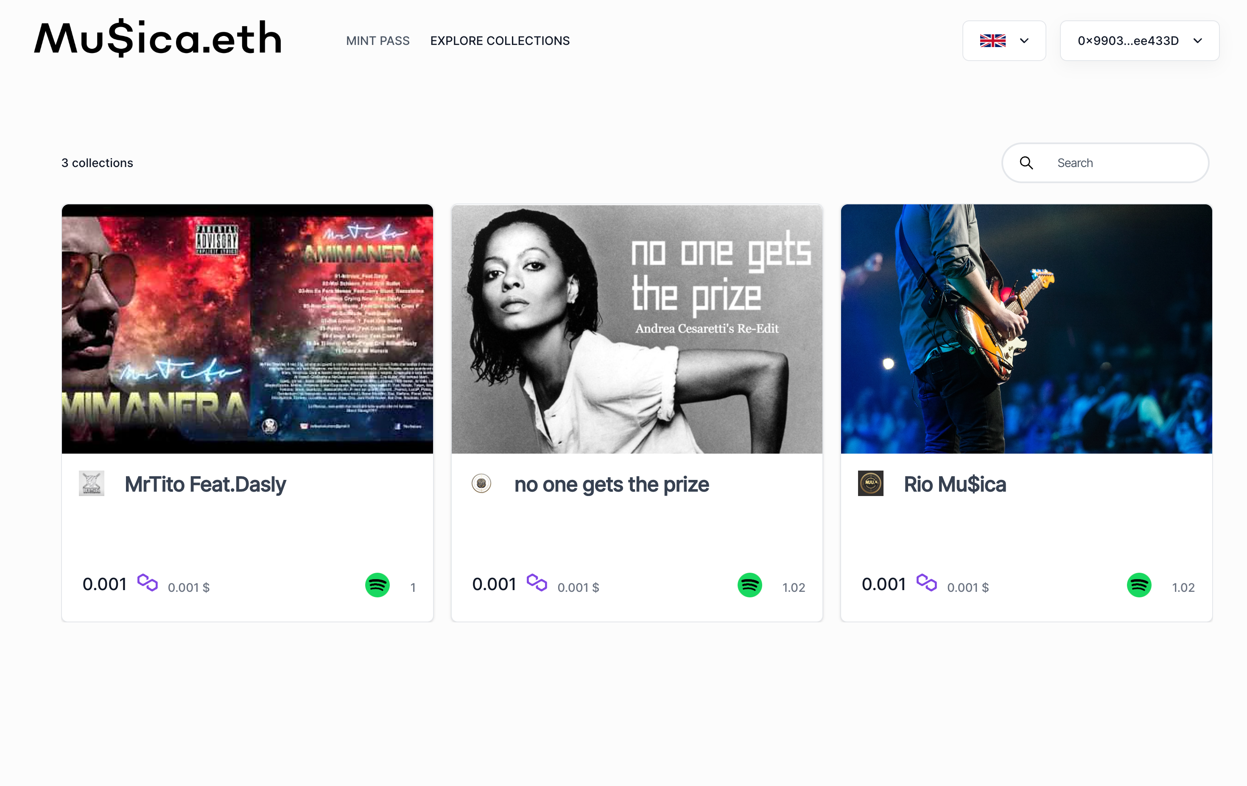Expand the 0x9903...ee433D wallet dropdown

[x=1139, y=41]
